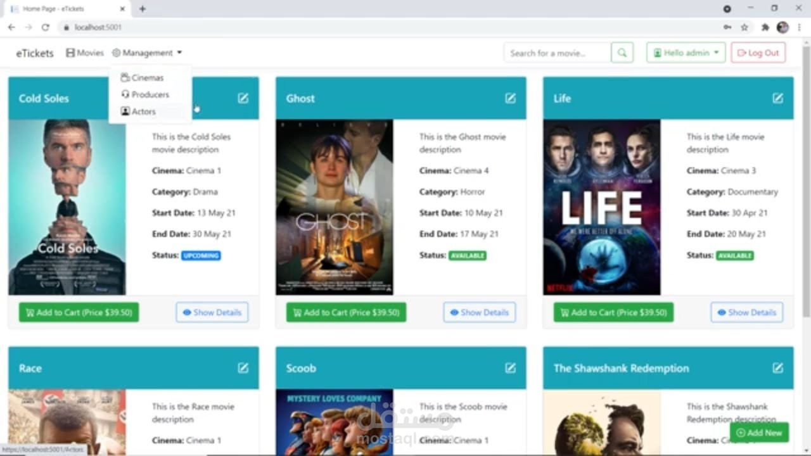Screen dimensions: 811x456
Task: Click the Ghost card edit icon
Action: tap(511, 98)
